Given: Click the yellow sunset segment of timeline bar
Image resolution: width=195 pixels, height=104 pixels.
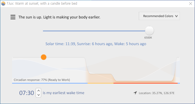Looking at the screenshot, I should (x=101, y=83).
